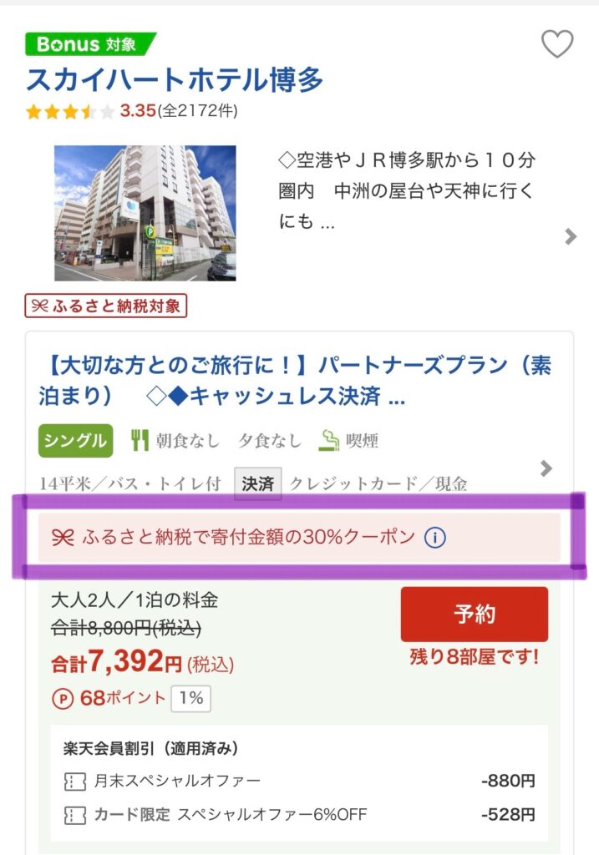Screen dimensions: 599x855
Task: Tap the smoking room icon
Action: pyautogui.click(x=329, y=440)
